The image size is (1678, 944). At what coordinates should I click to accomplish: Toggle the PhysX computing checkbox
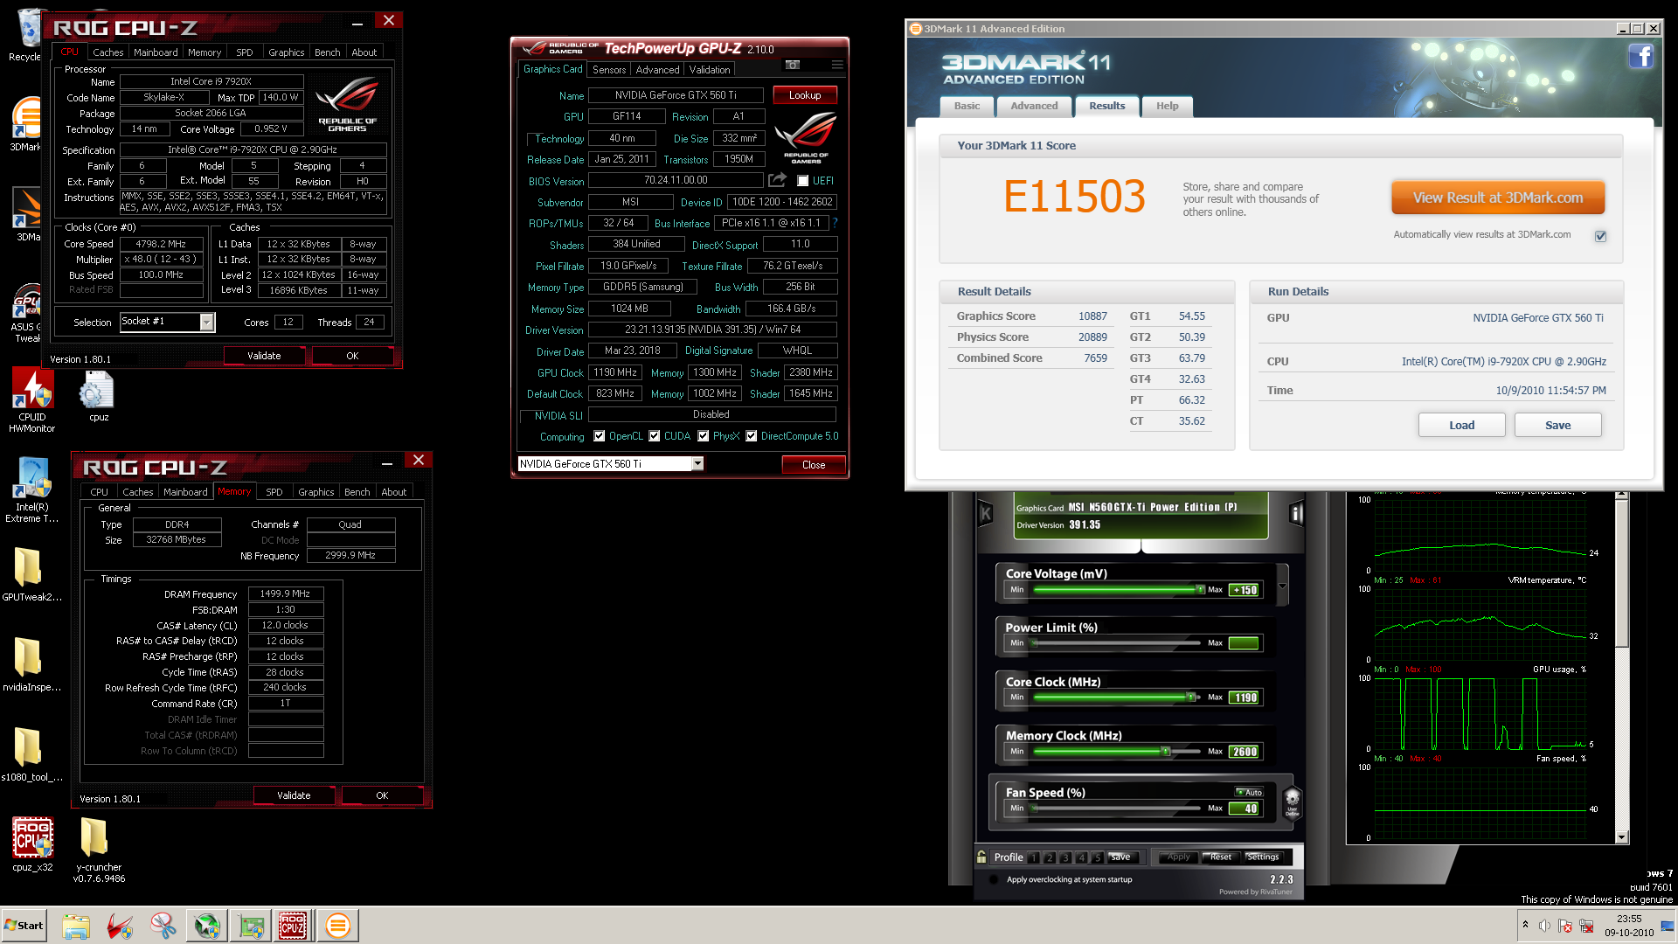pyautogui.click(x=703, y=436)
